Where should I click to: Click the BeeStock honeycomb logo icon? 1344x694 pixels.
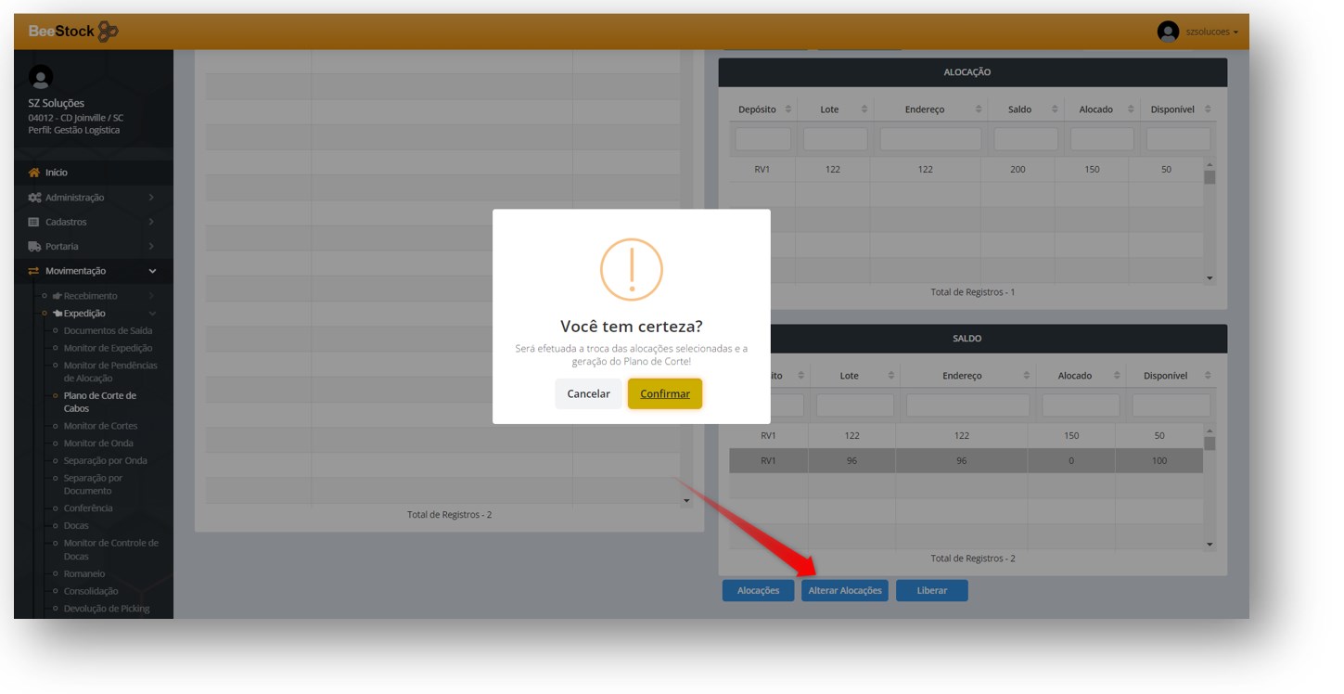point(108,32)
